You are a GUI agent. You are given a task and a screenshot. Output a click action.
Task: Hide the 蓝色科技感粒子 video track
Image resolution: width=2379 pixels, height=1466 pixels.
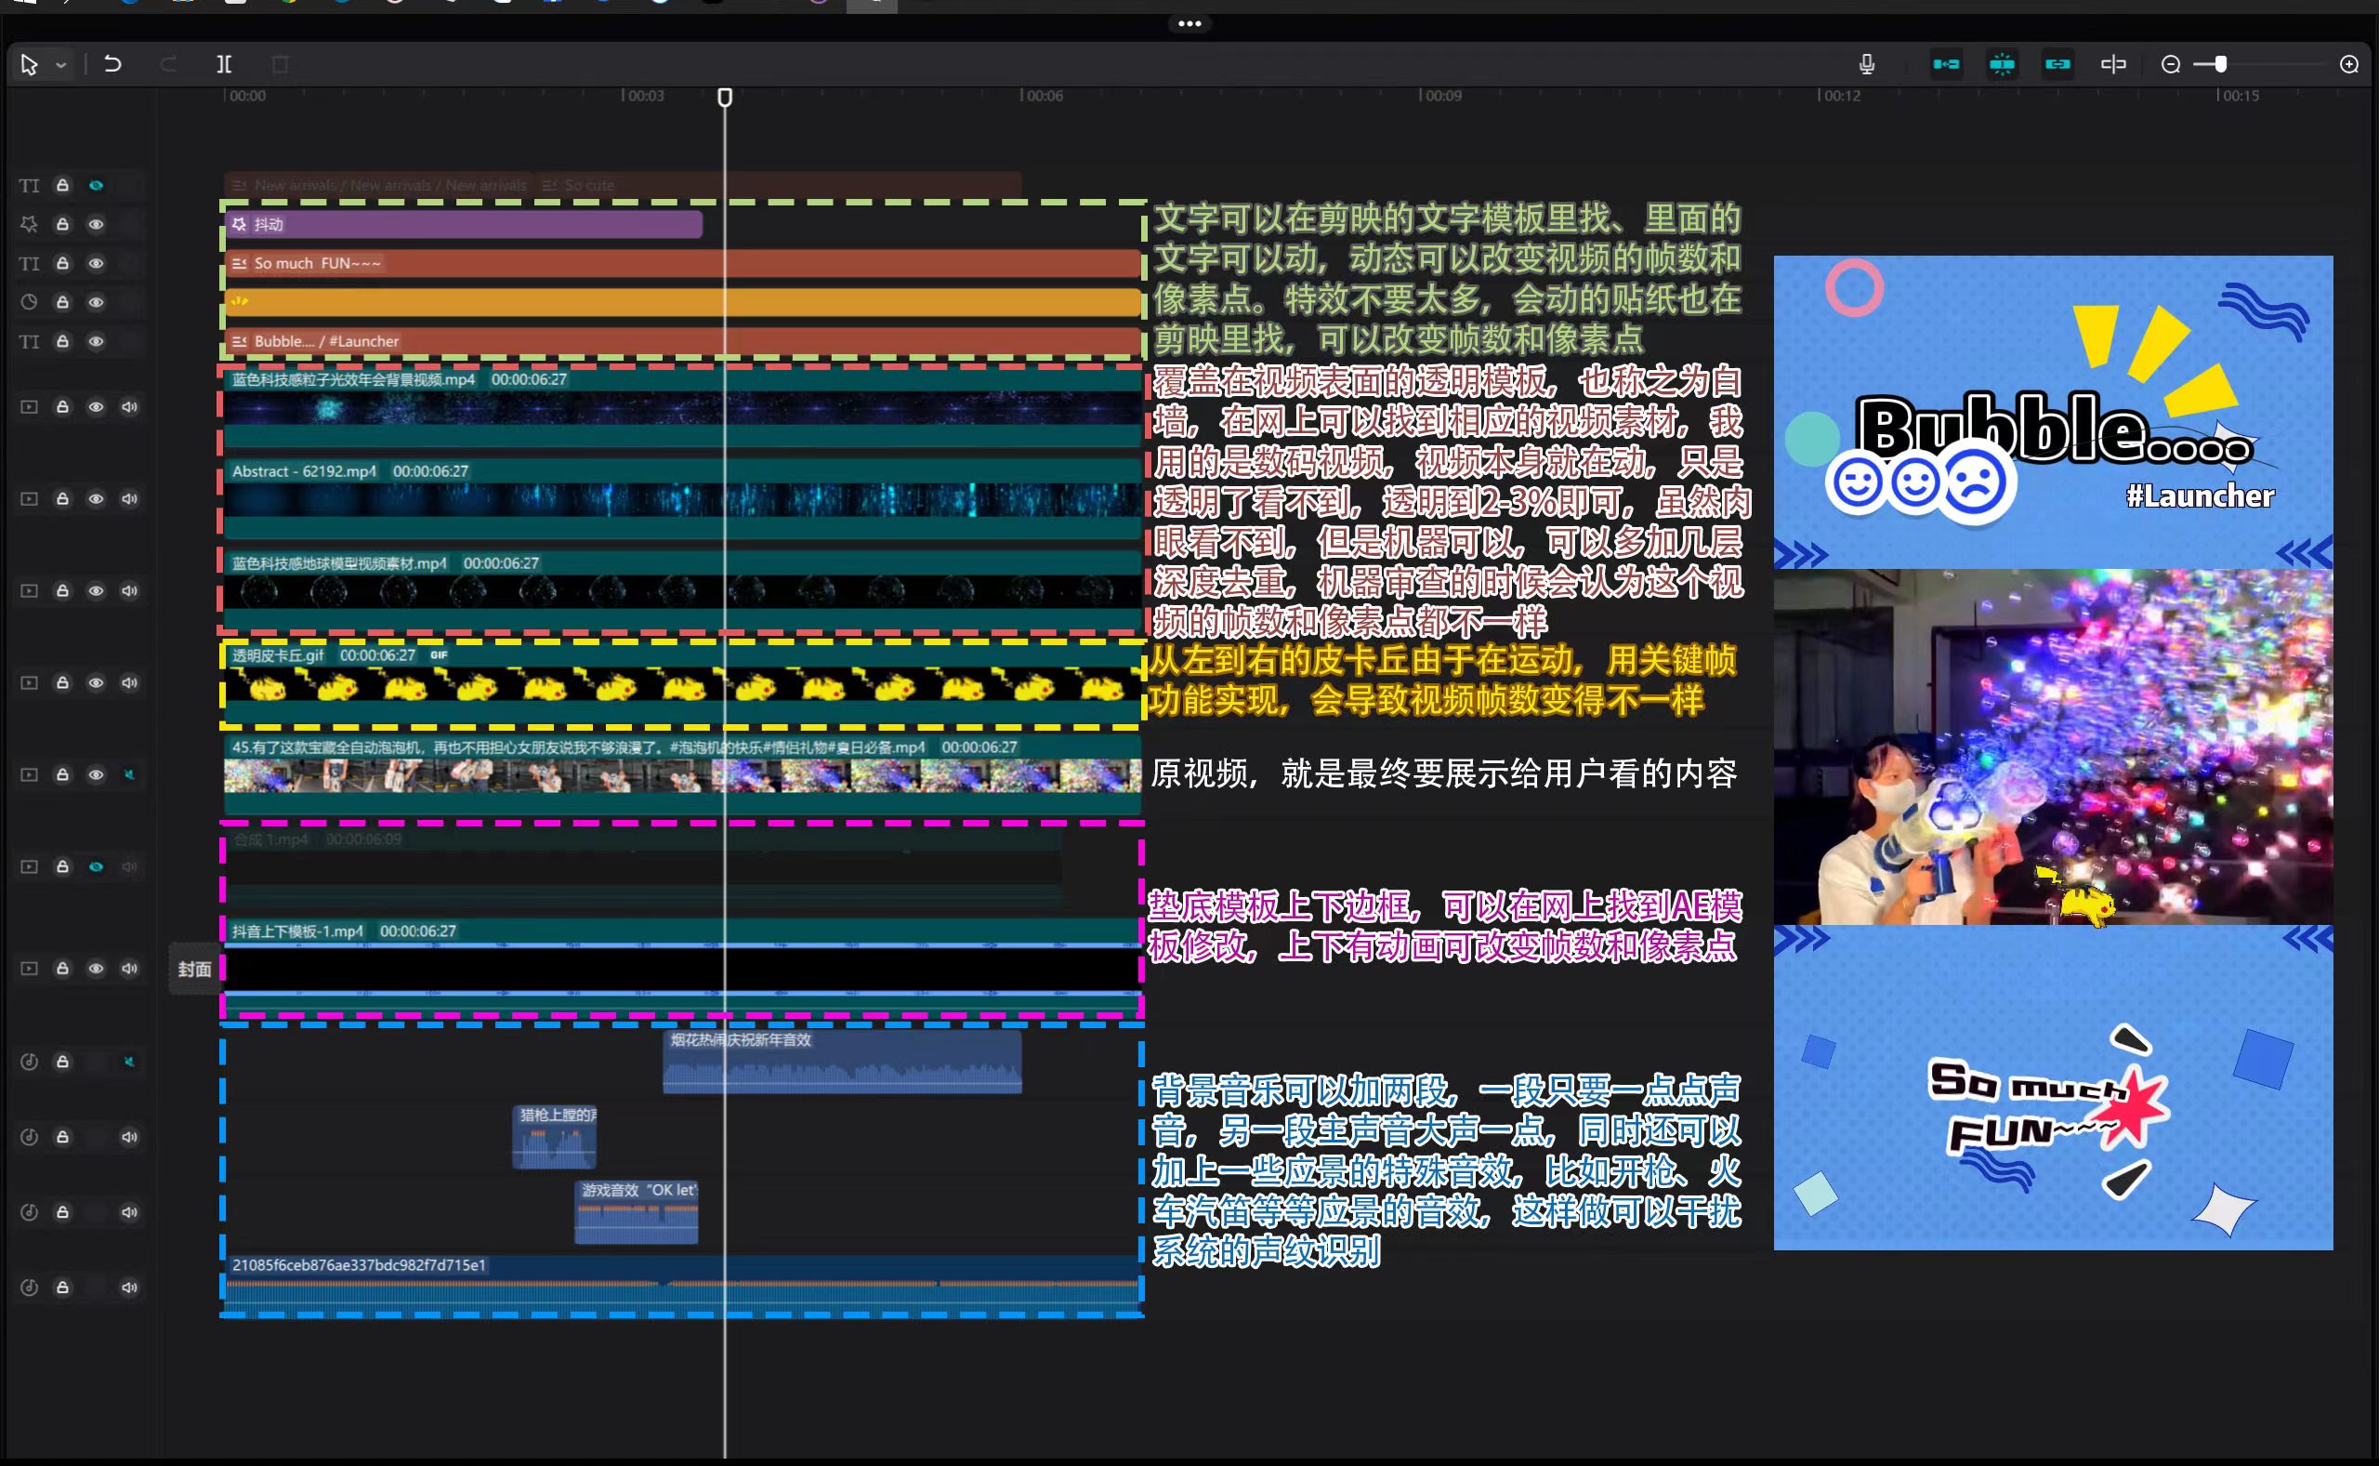[x=96, y=406]
